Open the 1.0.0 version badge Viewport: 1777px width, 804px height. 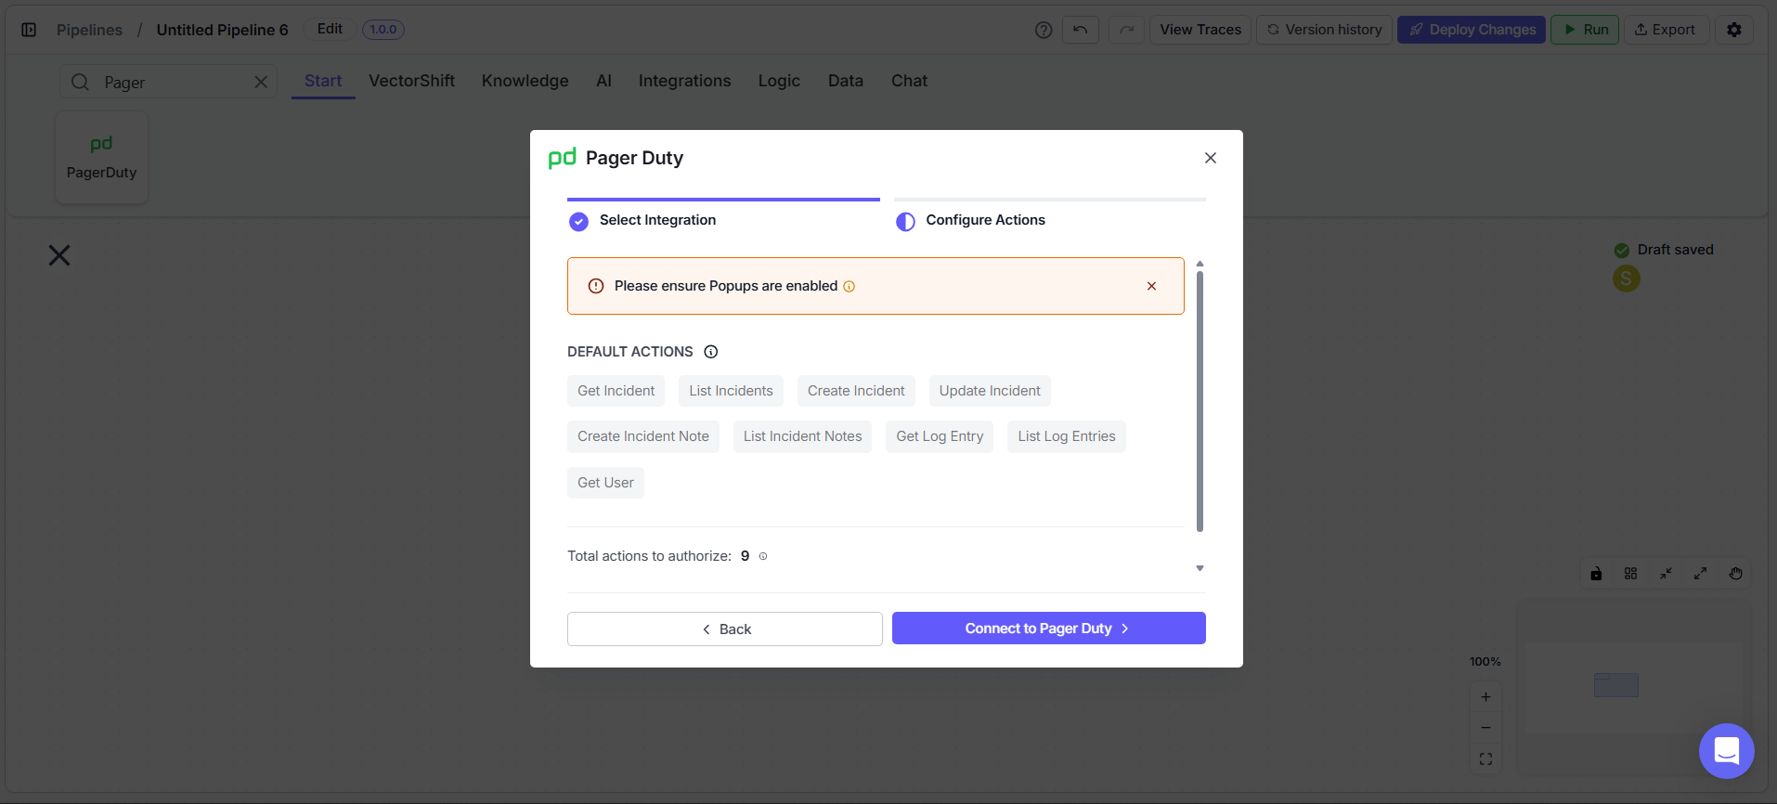pos(383,30)
